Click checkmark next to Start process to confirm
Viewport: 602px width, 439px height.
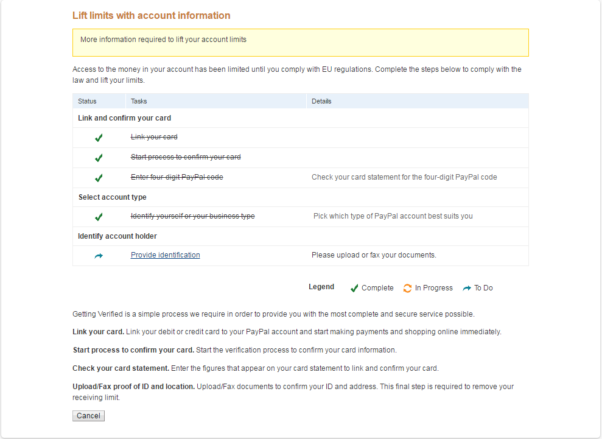pos(99,158)
